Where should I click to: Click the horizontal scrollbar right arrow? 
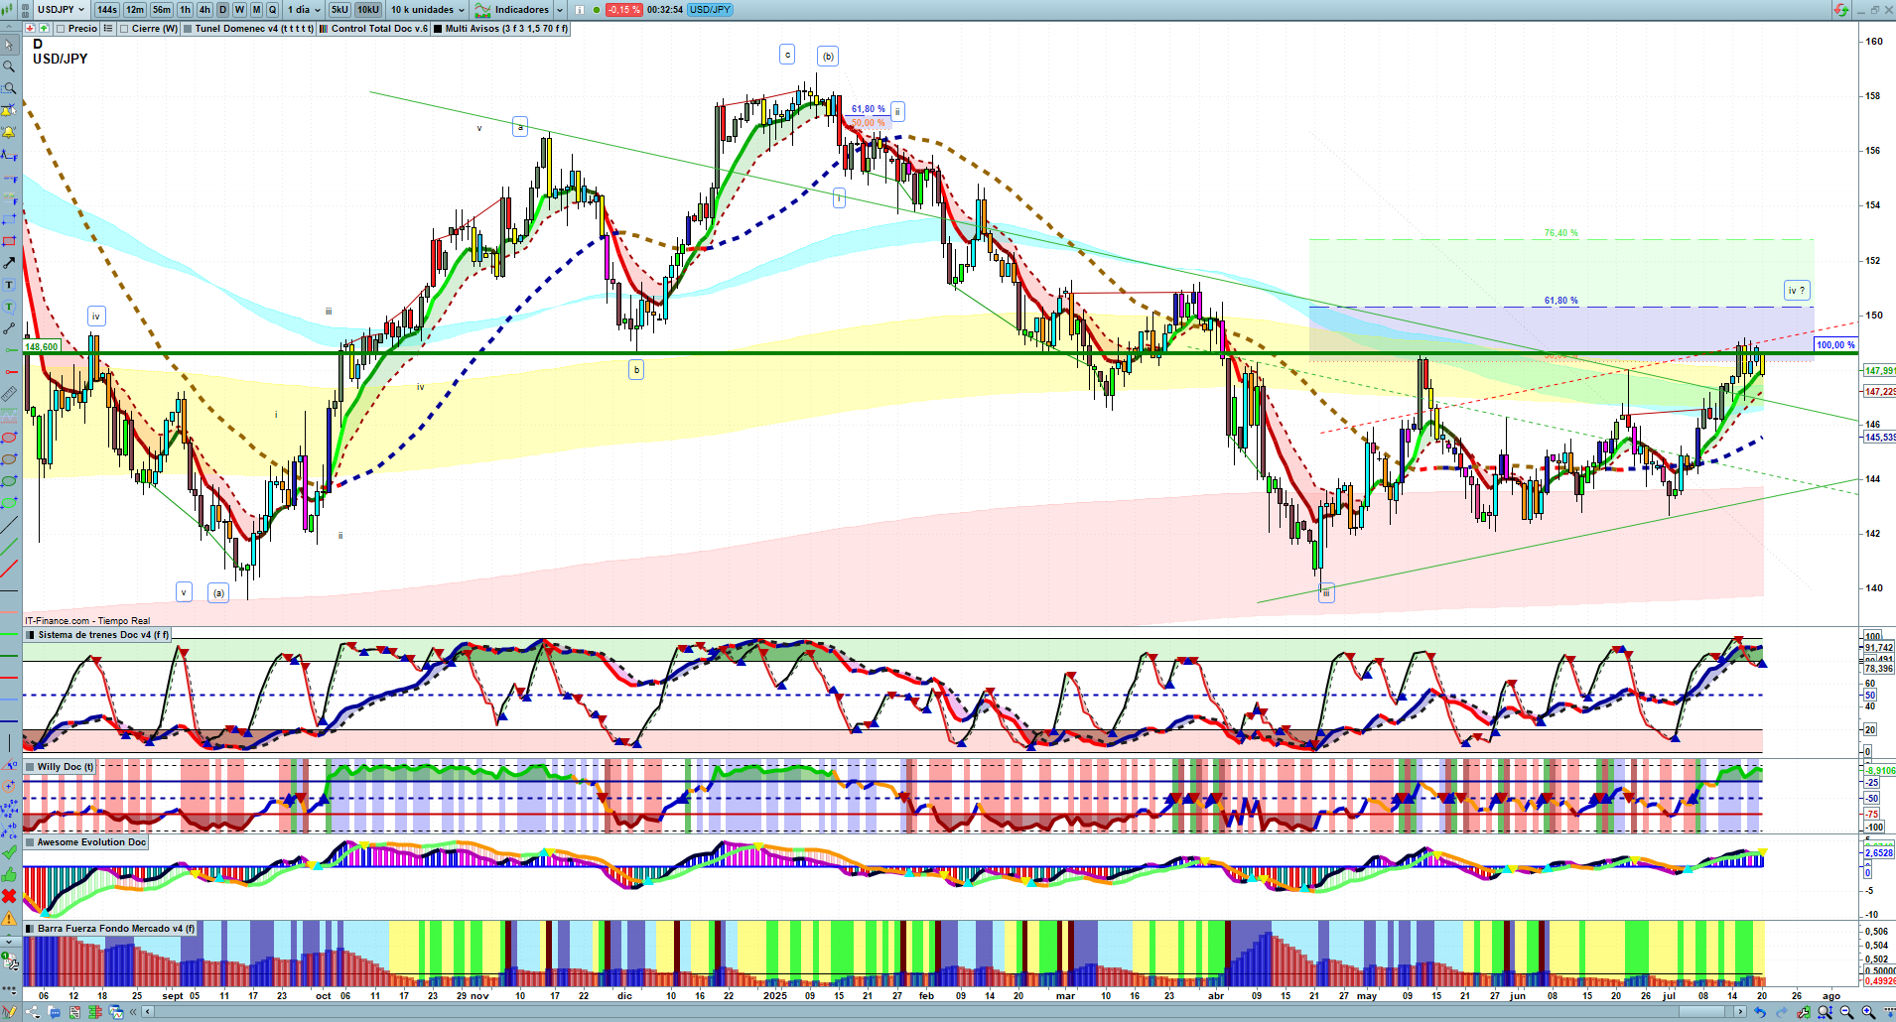tap(1740, 1012)
